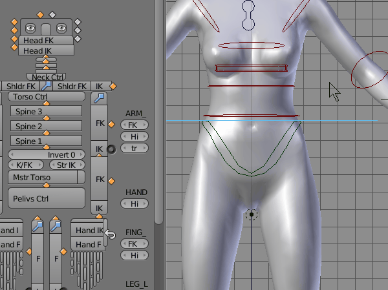Click the ARM_ tr value field

click(135, 148)
